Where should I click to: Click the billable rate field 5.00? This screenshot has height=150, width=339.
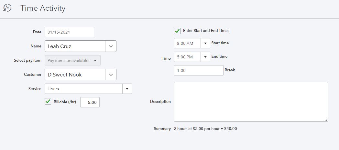coord(90,103)
